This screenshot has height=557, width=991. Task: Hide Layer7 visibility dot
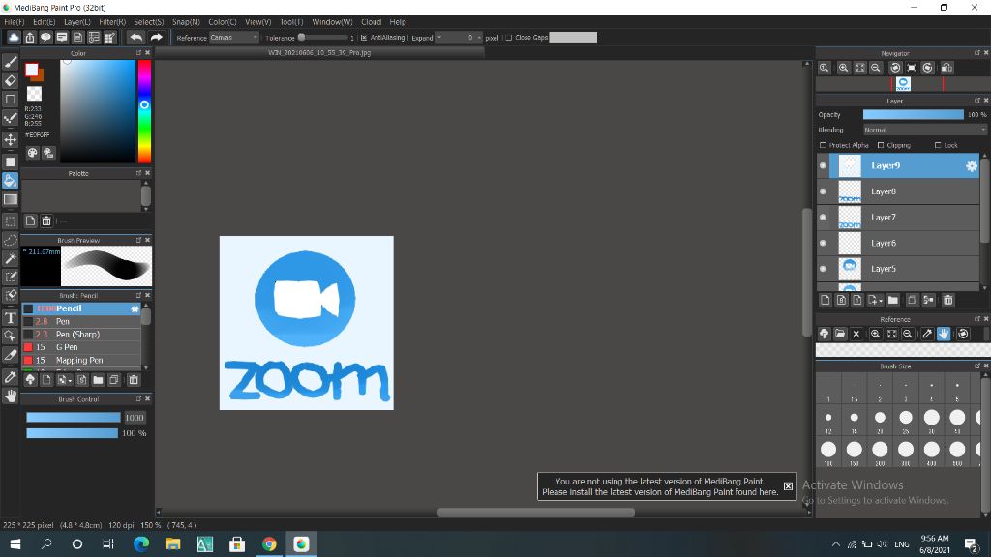point(823,218)
